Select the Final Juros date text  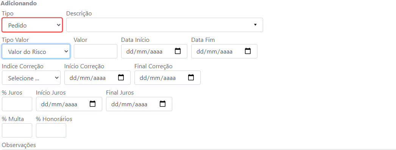tap(129, 104)
